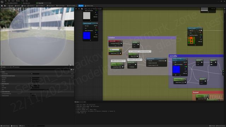226x127 pixels.
Task: Click the Source Control status button
Action: tap(221, 126)
